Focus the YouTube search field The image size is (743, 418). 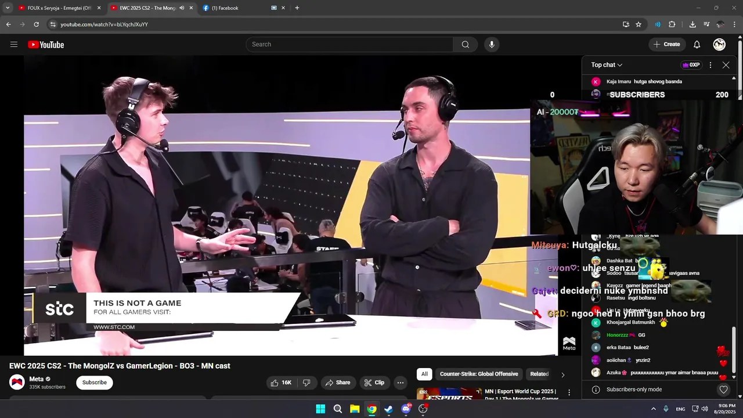tap(349, 45)
